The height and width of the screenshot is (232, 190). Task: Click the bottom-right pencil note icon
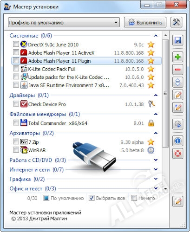coord(177,201)
